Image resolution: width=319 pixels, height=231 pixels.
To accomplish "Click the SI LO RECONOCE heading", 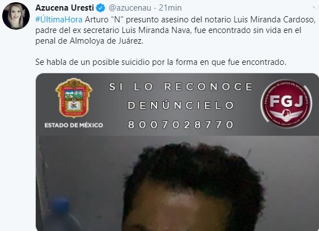I will click(181, 87).
